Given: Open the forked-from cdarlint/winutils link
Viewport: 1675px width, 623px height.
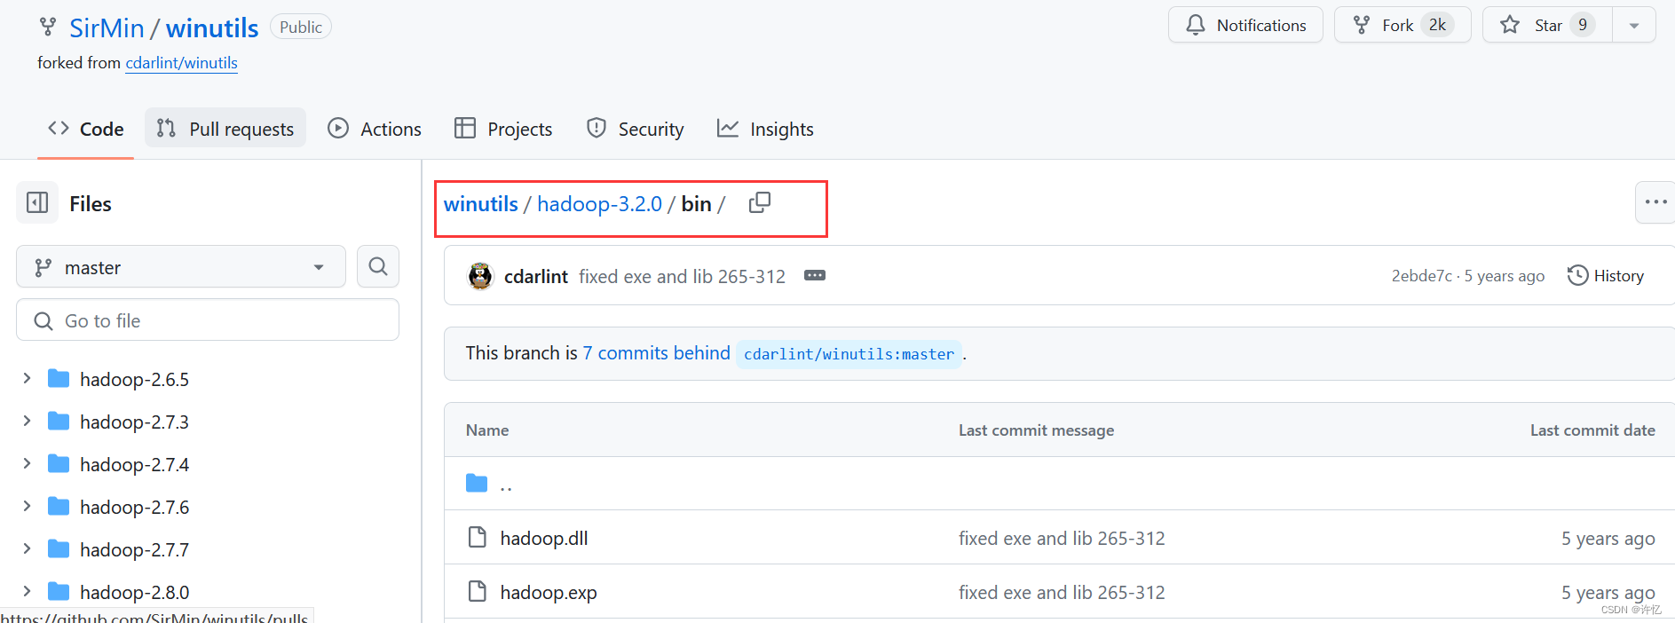Looking at the screenshot, I should coord(181,63).
